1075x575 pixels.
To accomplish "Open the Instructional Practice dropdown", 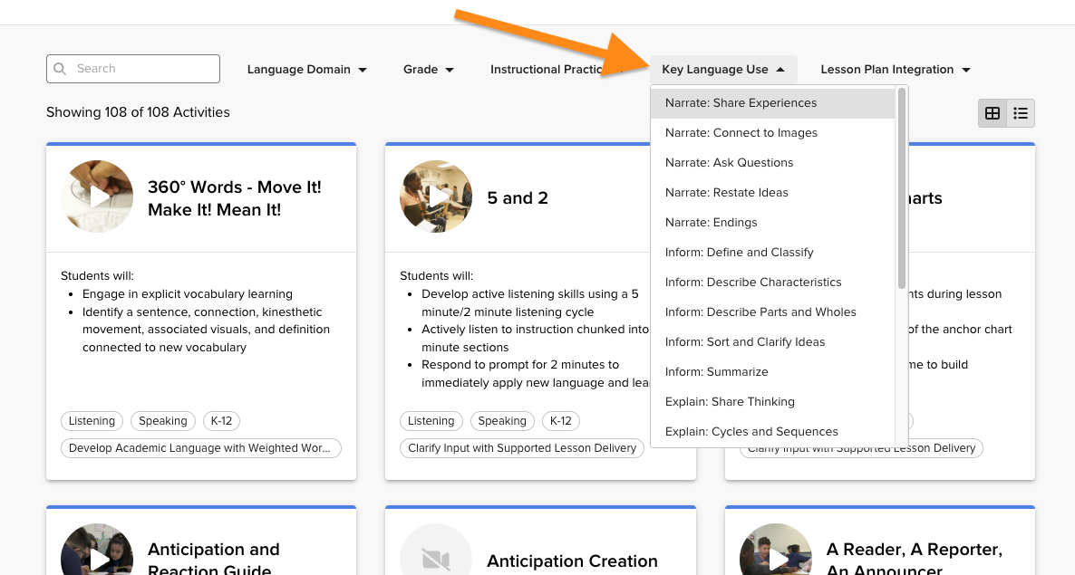I will point(557,69).
